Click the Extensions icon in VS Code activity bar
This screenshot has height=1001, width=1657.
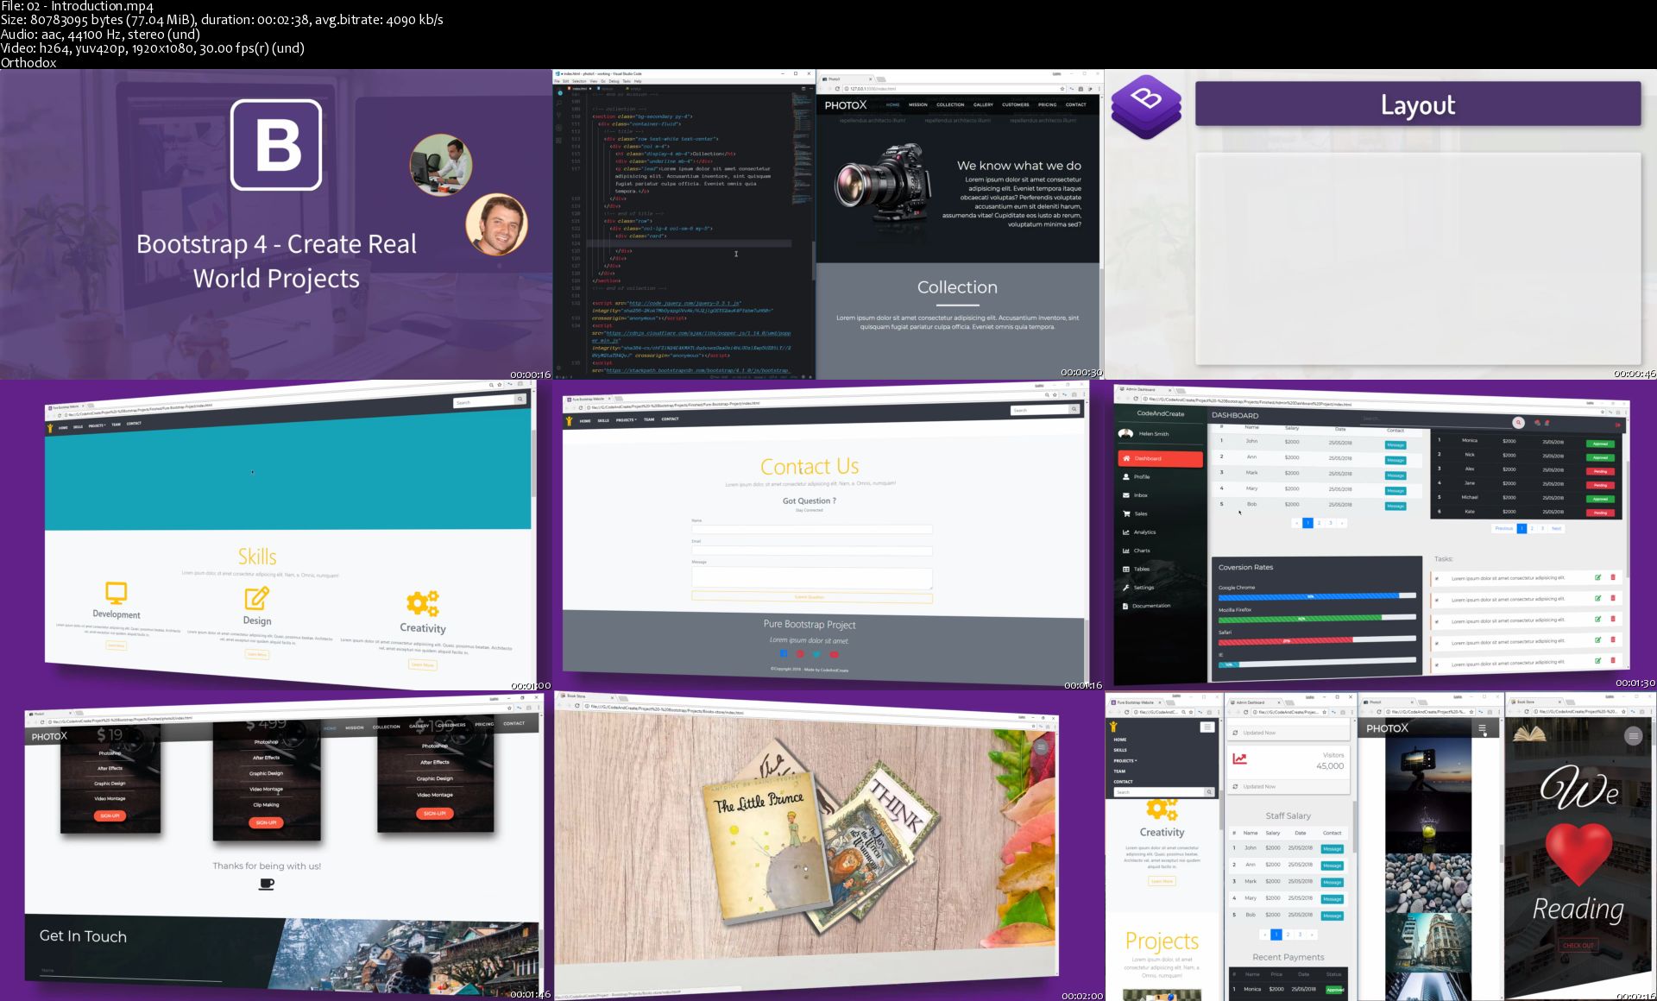pos(559,140)
